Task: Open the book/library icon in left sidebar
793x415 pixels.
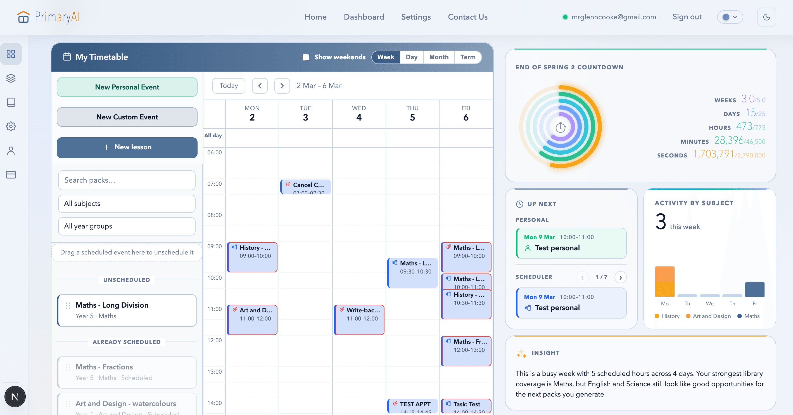Action: pos(11,102)
